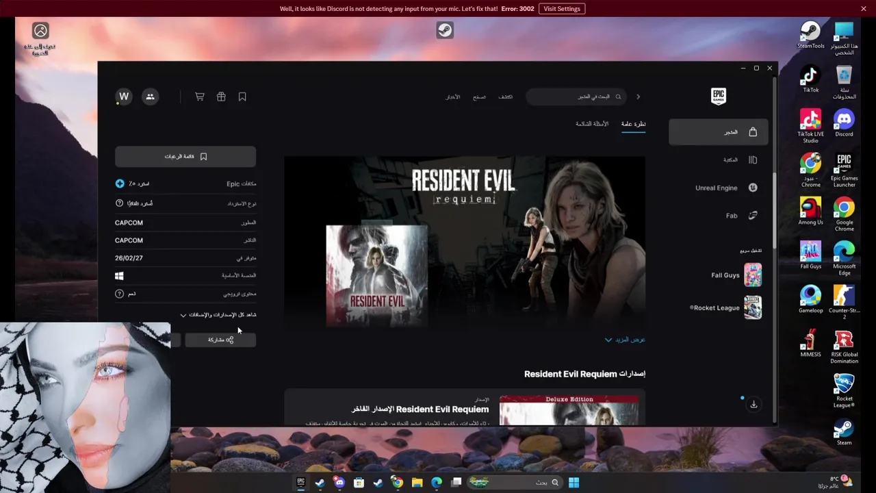Dismiss the Discord mic error banner
The height and width of the screenshot is (493, 876).
click(x=864, y=9)
